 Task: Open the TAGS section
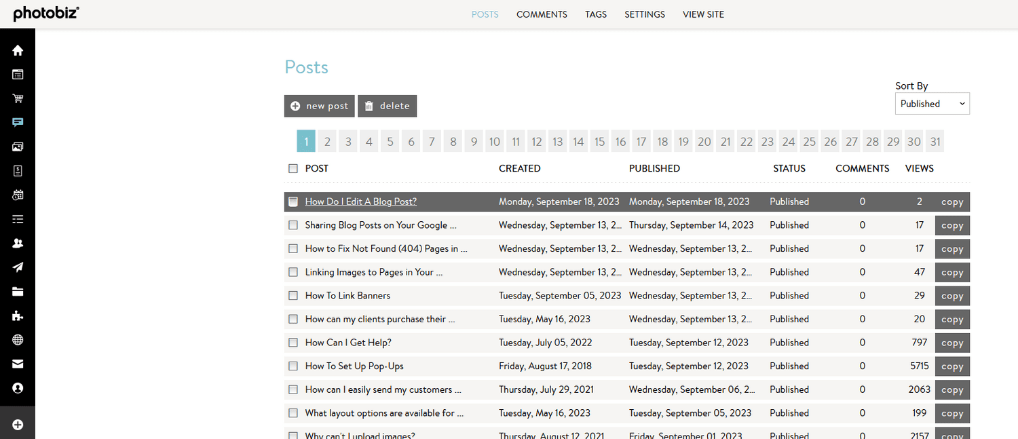click(595, 14)
